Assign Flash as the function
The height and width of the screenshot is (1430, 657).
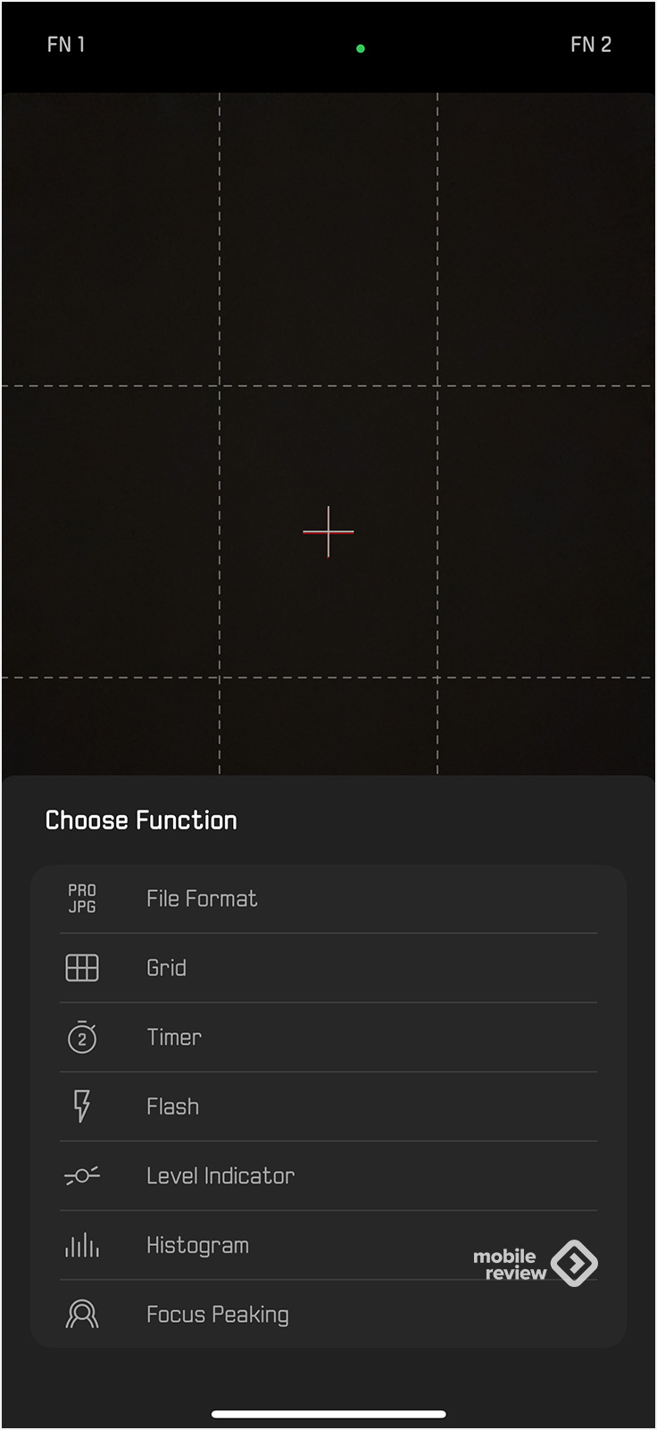[328, 1106]
